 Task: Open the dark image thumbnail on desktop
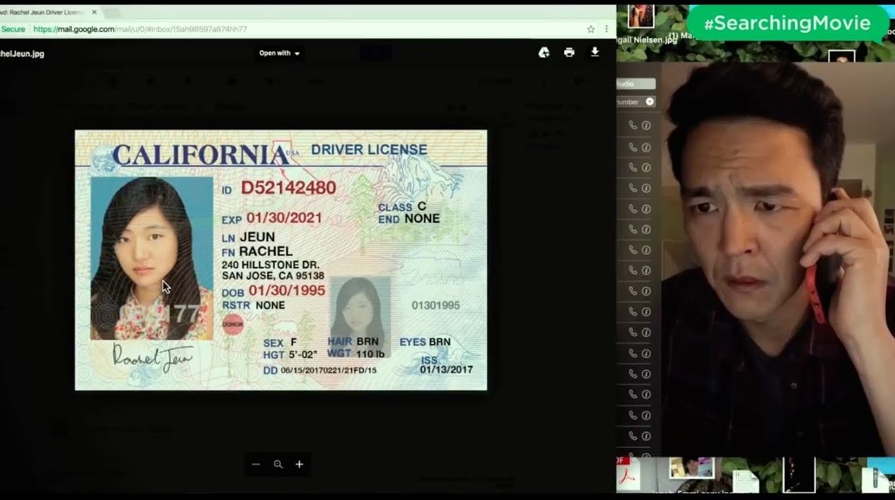pos(799,475)
